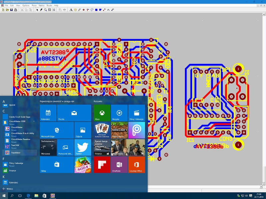Click vertical scrollbar down arrow
This screenshot has width=266, height=199.
coord(264,184)
